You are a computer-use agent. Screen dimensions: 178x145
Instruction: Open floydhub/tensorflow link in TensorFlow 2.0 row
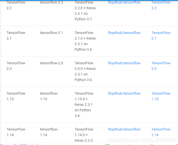pos(124,63)
